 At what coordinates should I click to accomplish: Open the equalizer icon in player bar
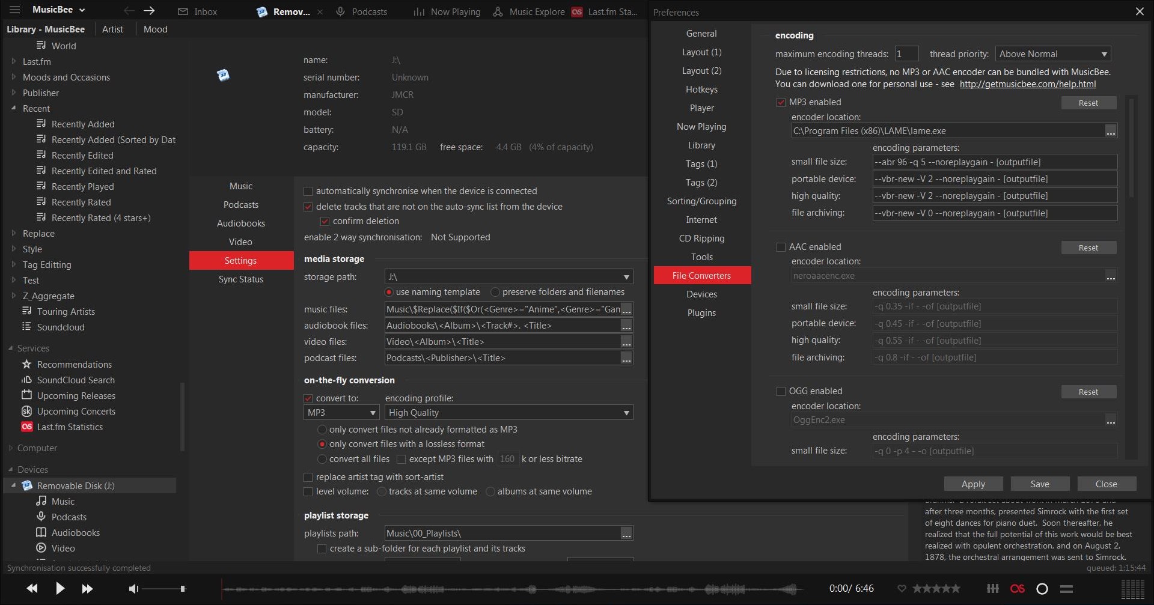993,589
